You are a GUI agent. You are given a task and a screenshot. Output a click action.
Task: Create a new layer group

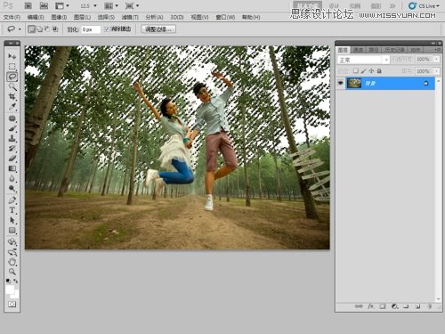click(x=406, y=306)
